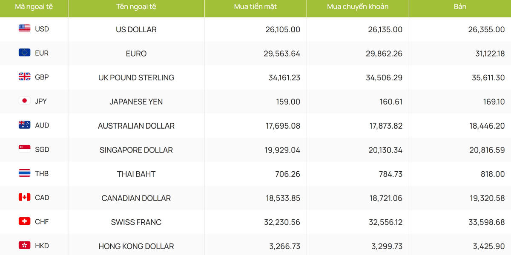511x255 pixels.
Task: Click the 'Mã ngoại tệ' column header
Action: [x=34, y=7]
